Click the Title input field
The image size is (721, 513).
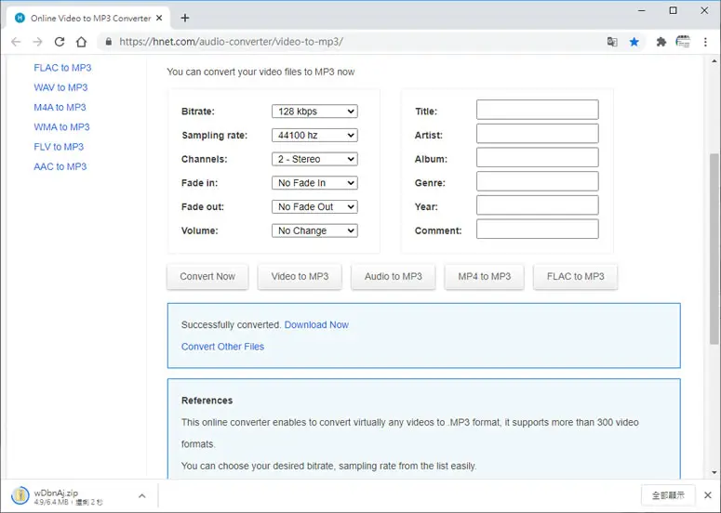[x=537, y=110]
